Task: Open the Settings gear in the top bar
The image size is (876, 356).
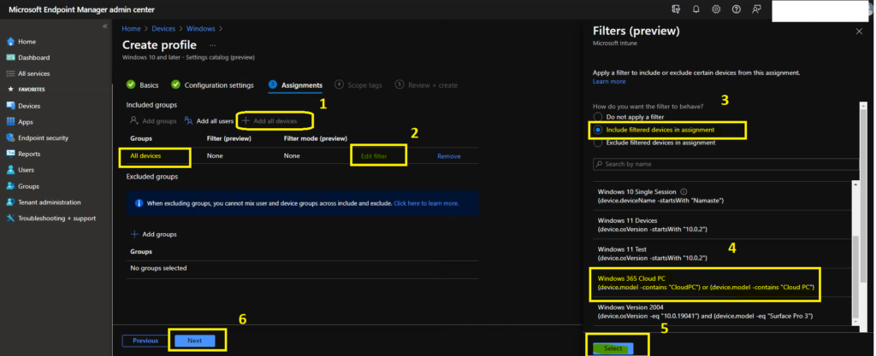Action: (716, 9)
